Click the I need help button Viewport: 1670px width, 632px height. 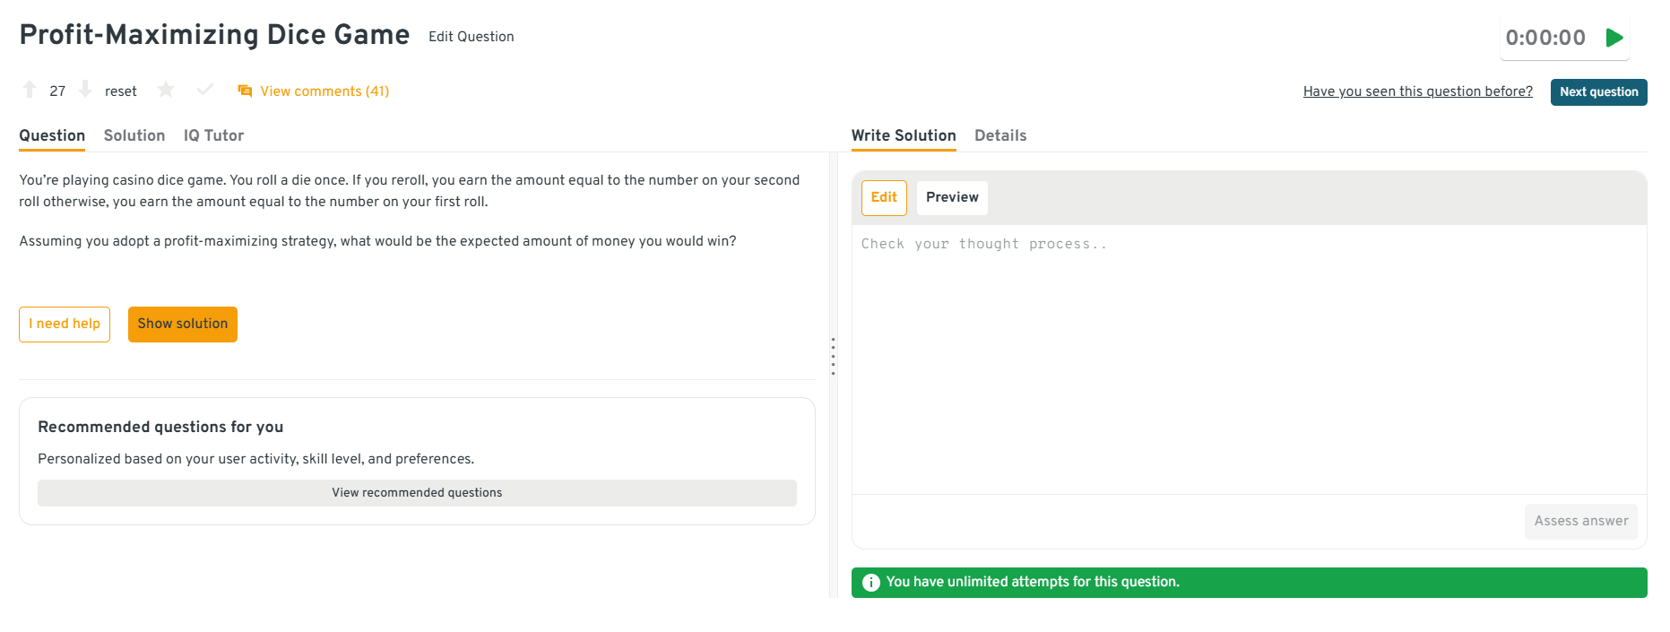pyautogui.click(x=65, y=325)
